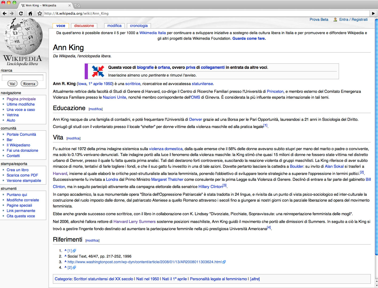Screen dimensions: 378x288
Task: Click the Ricerca search button
Action: pyautogui.click(x=29, y=84)
